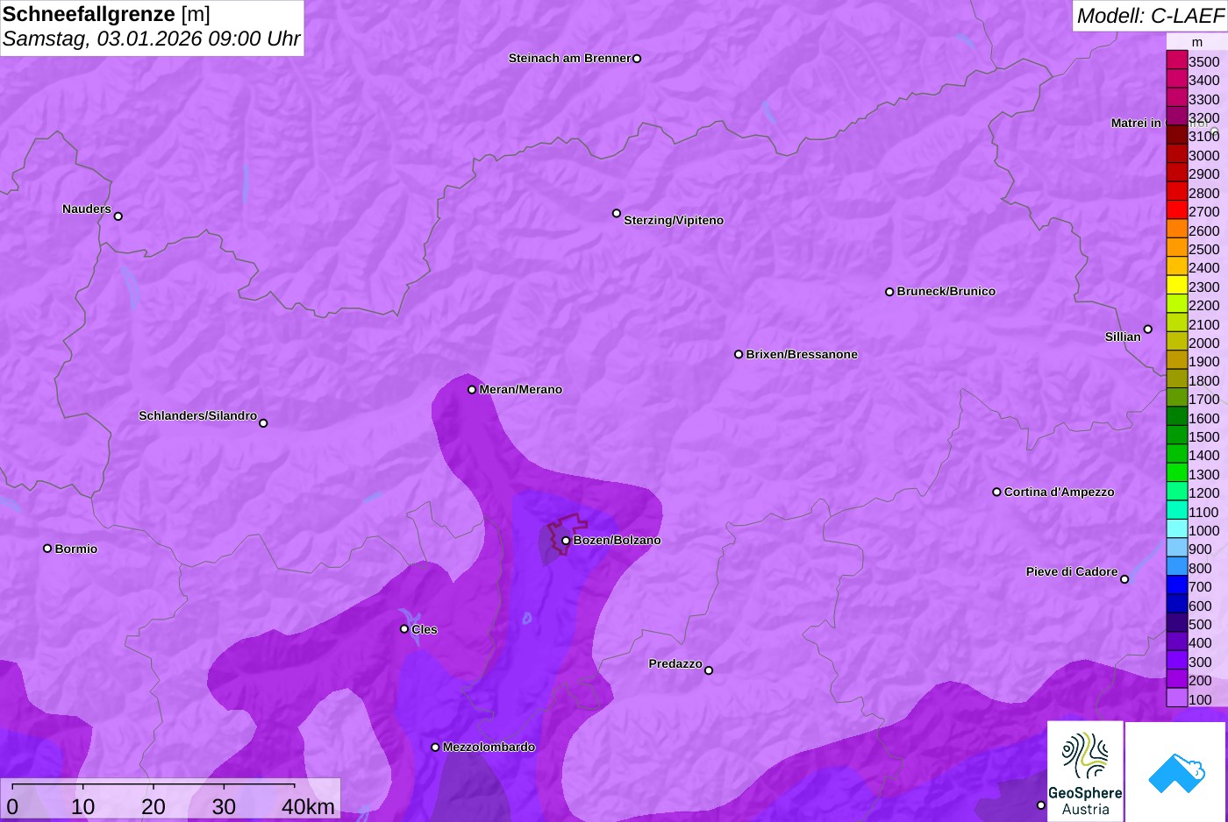
Task: Click the Schneefallgrenze [m] map title
Action: (106, 14)
